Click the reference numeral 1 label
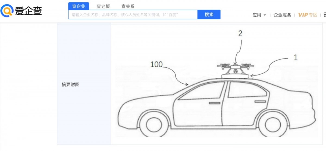326x151 pixels. click(296, 57)
